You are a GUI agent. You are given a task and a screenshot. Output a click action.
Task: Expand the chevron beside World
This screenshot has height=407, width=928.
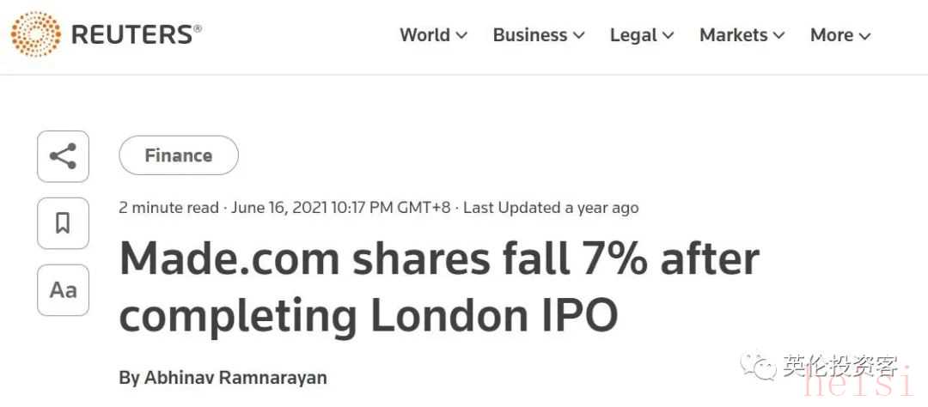(462, 36)
